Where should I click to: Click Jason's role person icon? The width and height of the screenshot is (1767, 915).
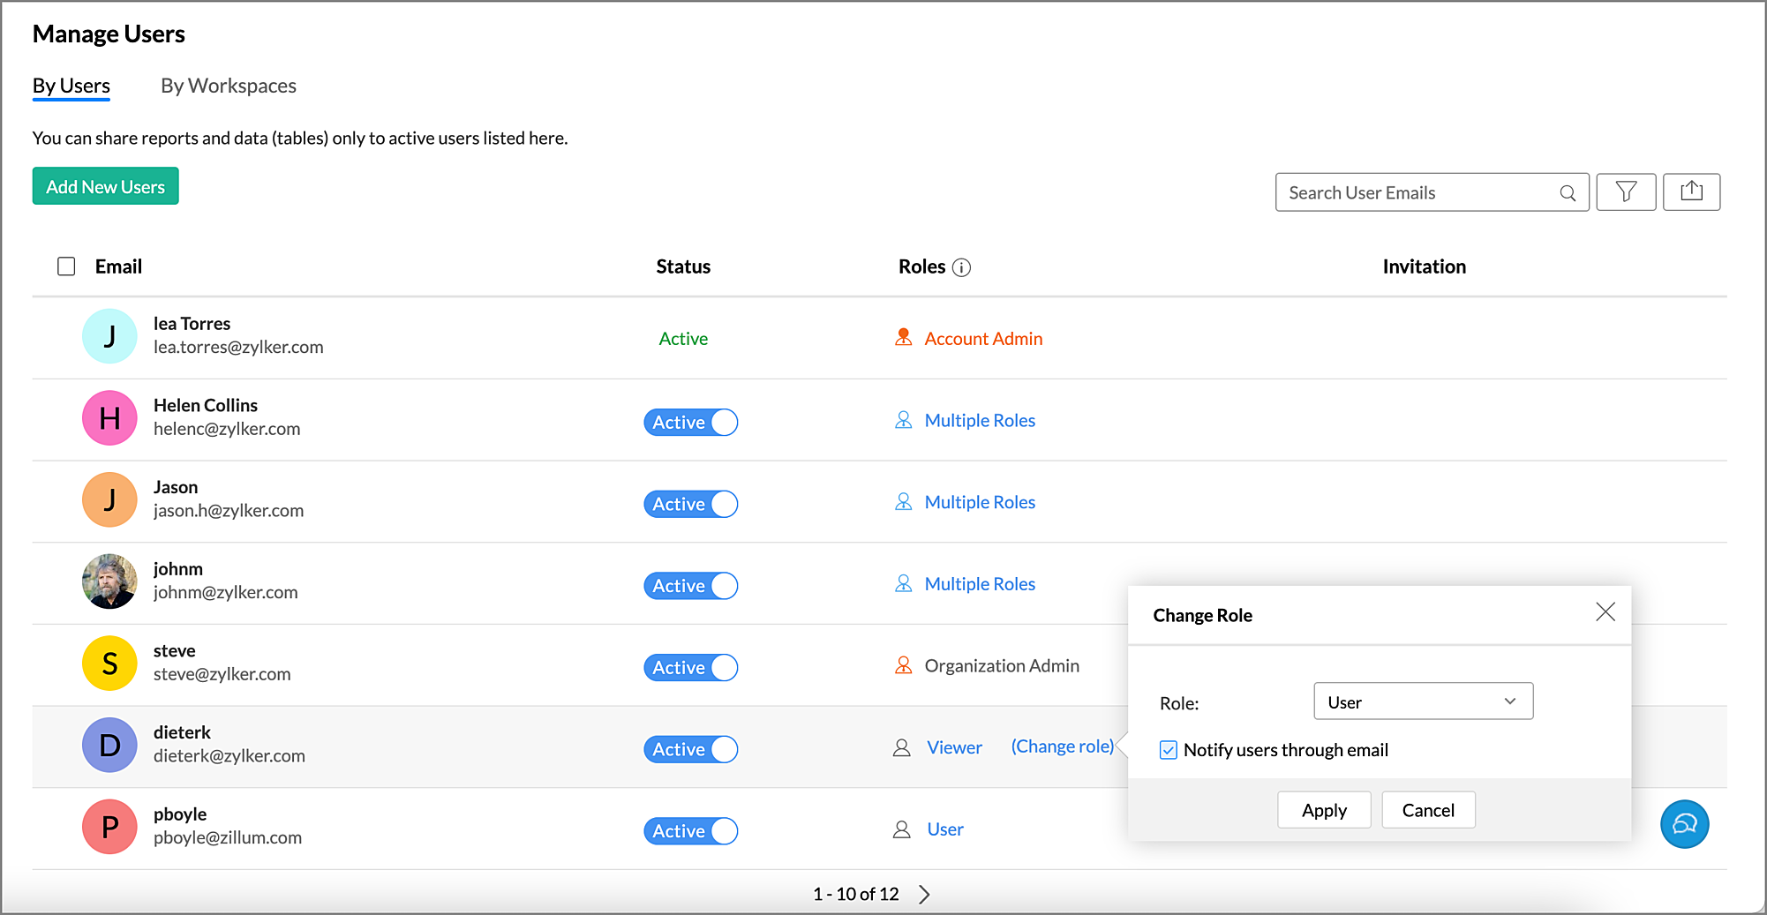coord(903,502)
